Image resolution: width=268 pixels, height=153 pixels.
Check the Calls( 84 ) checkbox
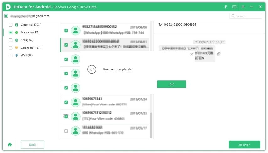10,40
